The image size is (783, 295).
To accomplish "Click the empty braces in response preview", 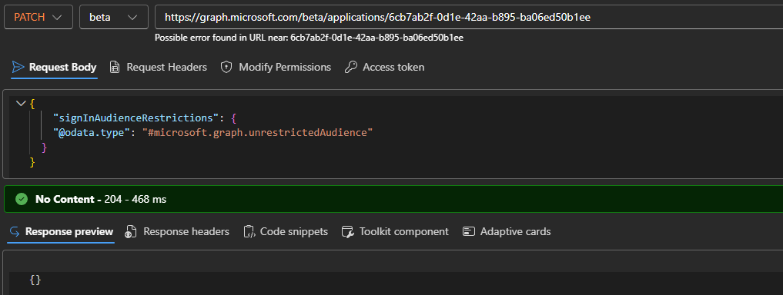I will [x=35, y=280].
